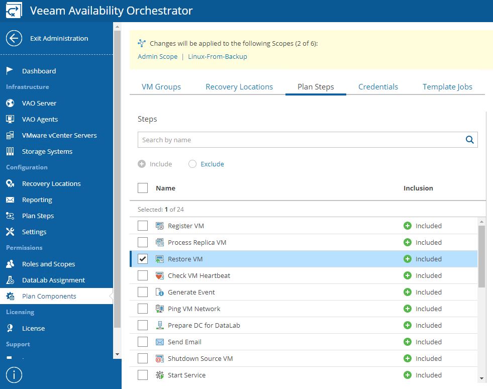This screenshot has height=389, width=493.
Task: Uncheck the Restore VM checkbox
Action: coord(143,259)
